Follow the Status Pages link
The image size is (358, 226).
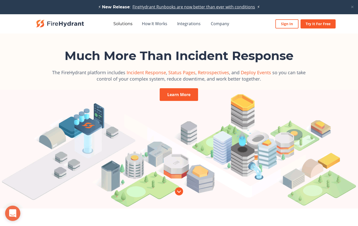182,73
